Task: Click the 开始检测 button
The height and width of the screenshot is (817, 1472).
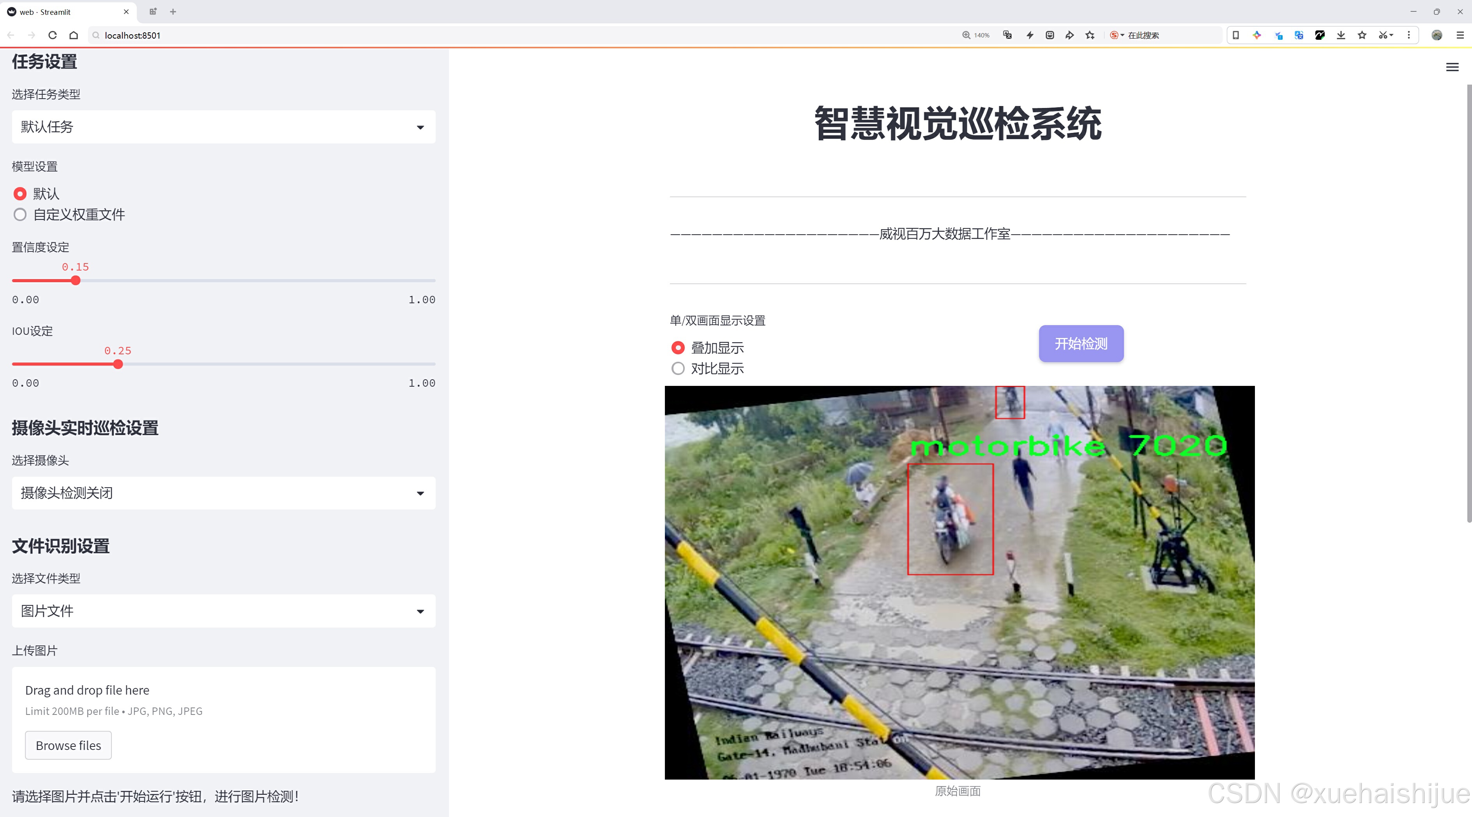Action: 1081,343
